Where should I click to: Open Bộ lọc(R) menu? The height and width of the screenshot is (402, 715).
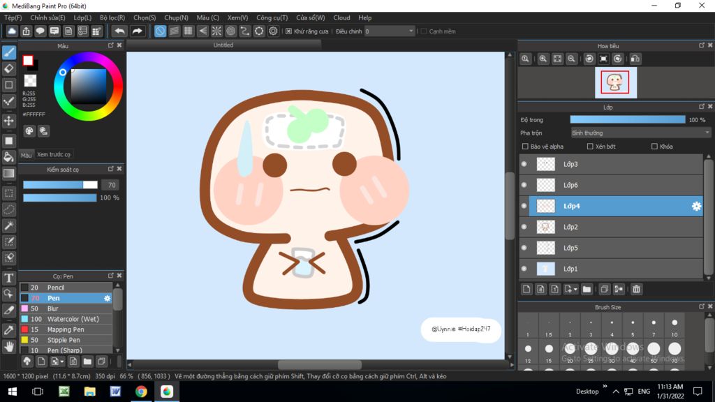(x=112, y=17)
